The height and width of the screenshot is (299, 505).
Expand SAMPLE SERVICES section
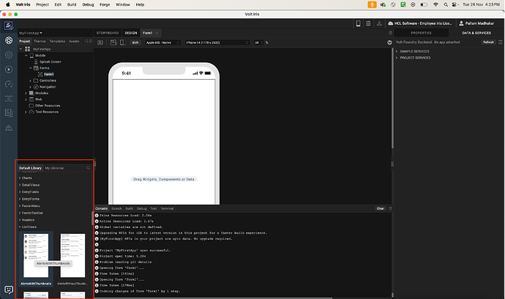397,51
